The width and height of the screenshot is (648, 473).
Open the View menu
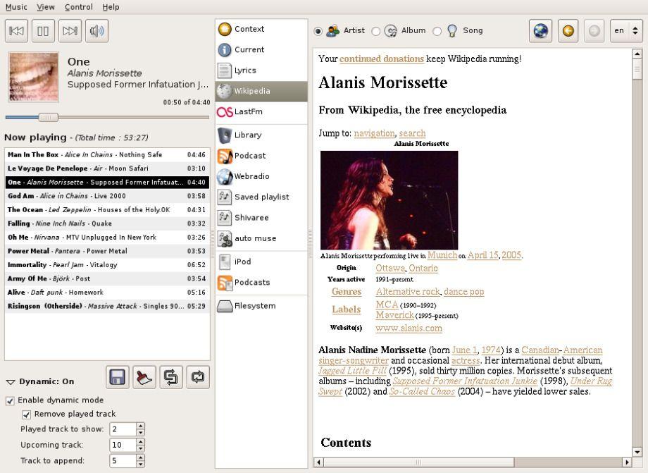(x=46, y=7)
